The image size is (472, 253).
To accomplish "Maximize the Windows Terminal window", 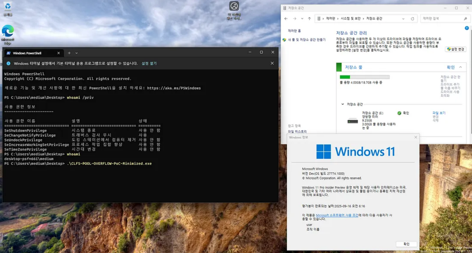I will pos(261,52).
